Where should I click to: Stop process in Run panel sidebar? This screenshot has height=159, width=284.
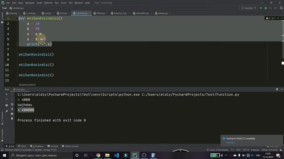(x=7, y=99)
